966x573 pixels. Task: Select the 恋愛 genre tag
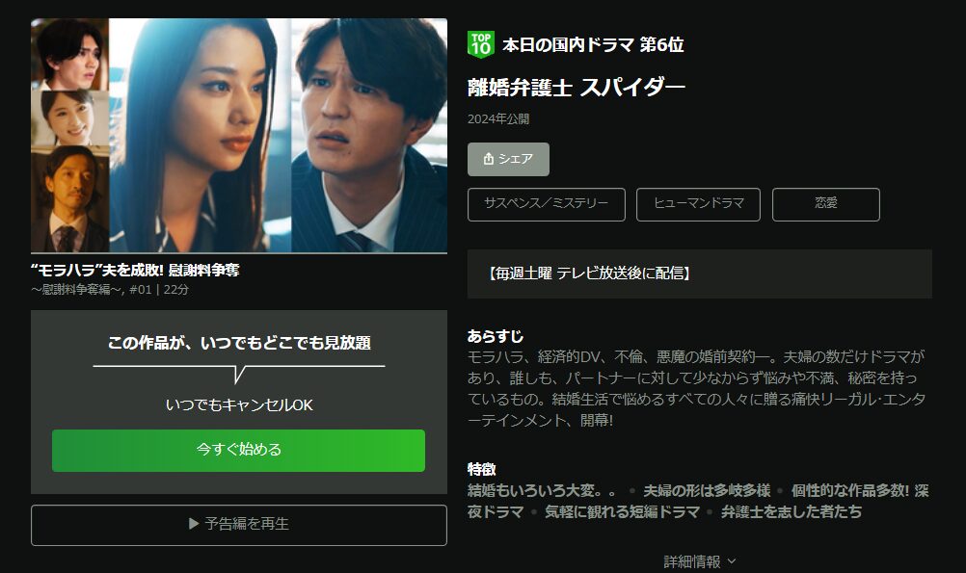coord(825,204)
